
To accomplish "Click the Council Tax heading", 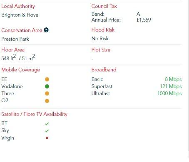I will (104, 6).
